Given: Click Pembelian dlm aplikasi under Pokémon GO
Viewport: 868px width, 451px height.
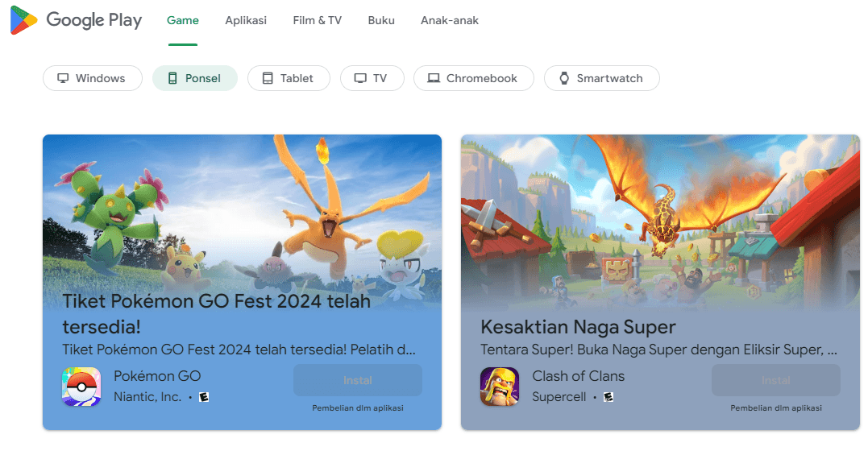Looking at the screenshot, I should [358, 408].
